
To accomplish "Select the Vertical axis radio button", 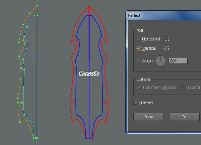I will coord(139,48).
